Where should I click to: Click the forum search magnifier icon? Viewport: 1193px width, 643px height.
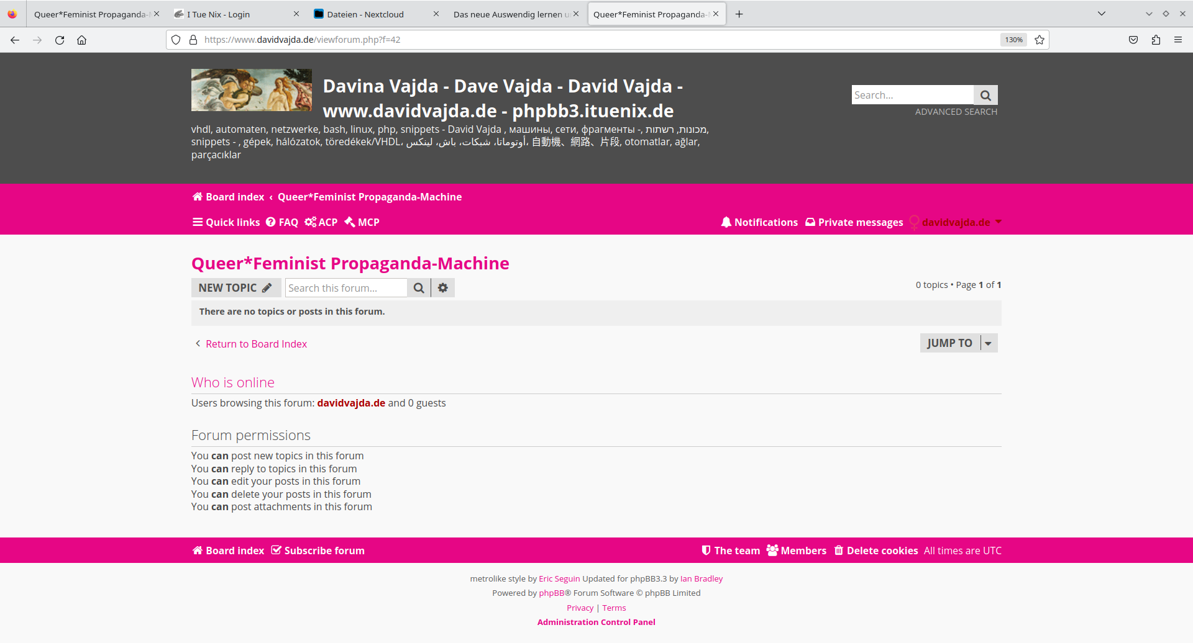coord(419,288)
